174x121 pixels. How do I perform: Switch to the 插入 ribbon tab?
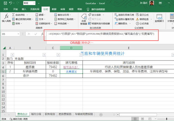point(24,9)
